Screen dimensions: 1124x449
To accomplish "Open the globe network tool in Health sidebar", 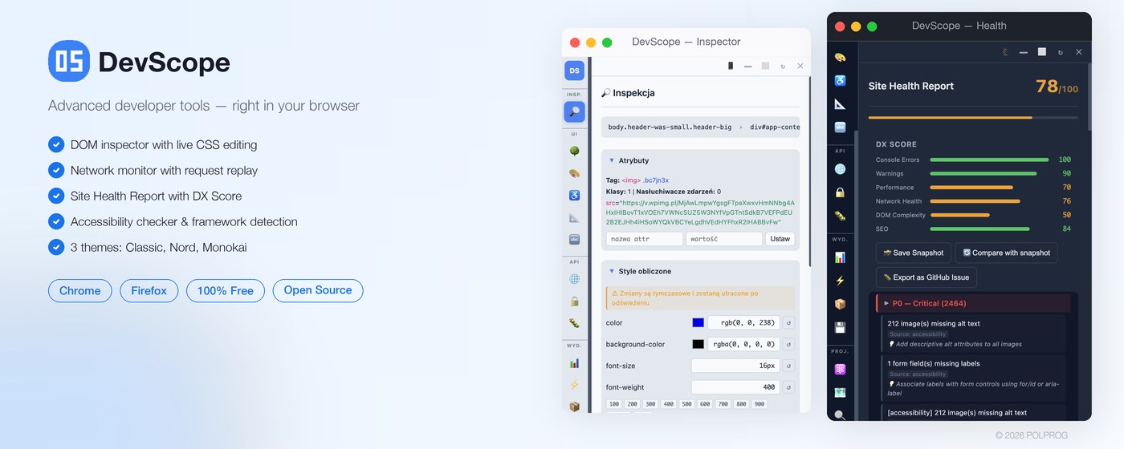I will coord(840,169).
